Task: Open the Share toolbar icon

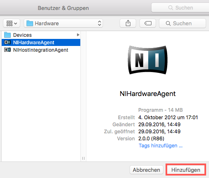Action: [x=128, y=23]
